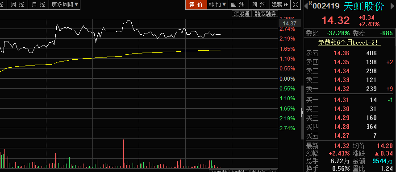Open the 叠加 overlay dropdown
Screen dimensions: 396x172
(x=217, y=4)
